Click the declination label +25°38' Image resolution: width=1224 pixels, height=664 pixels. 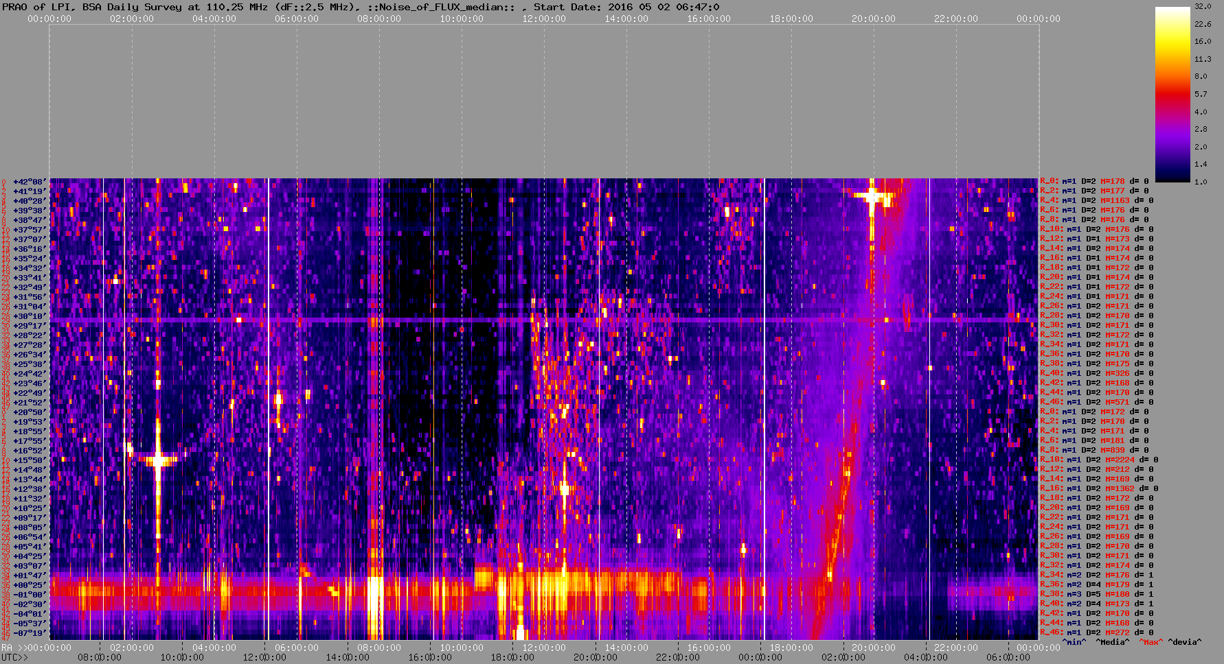coord(30,364)
